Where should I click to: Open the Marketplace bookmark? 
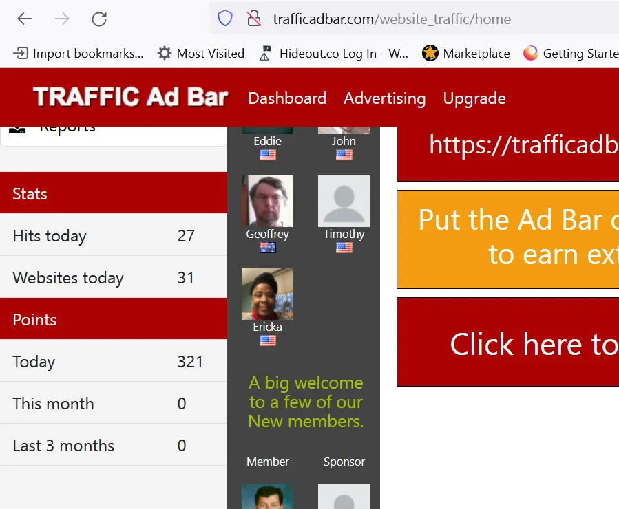[x=466, y=53]
